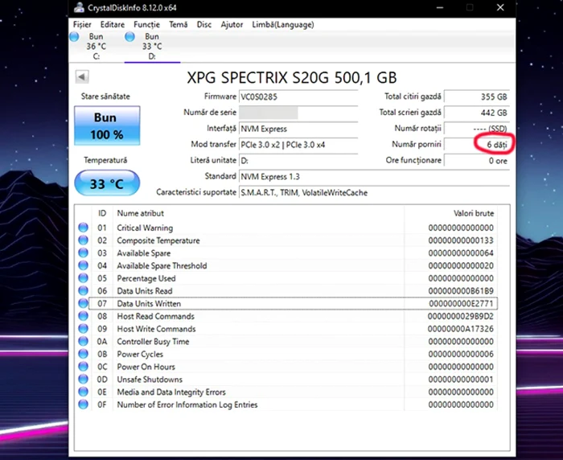
Task: Click the status orb of Host Write Commands
Action: point(83,329)
